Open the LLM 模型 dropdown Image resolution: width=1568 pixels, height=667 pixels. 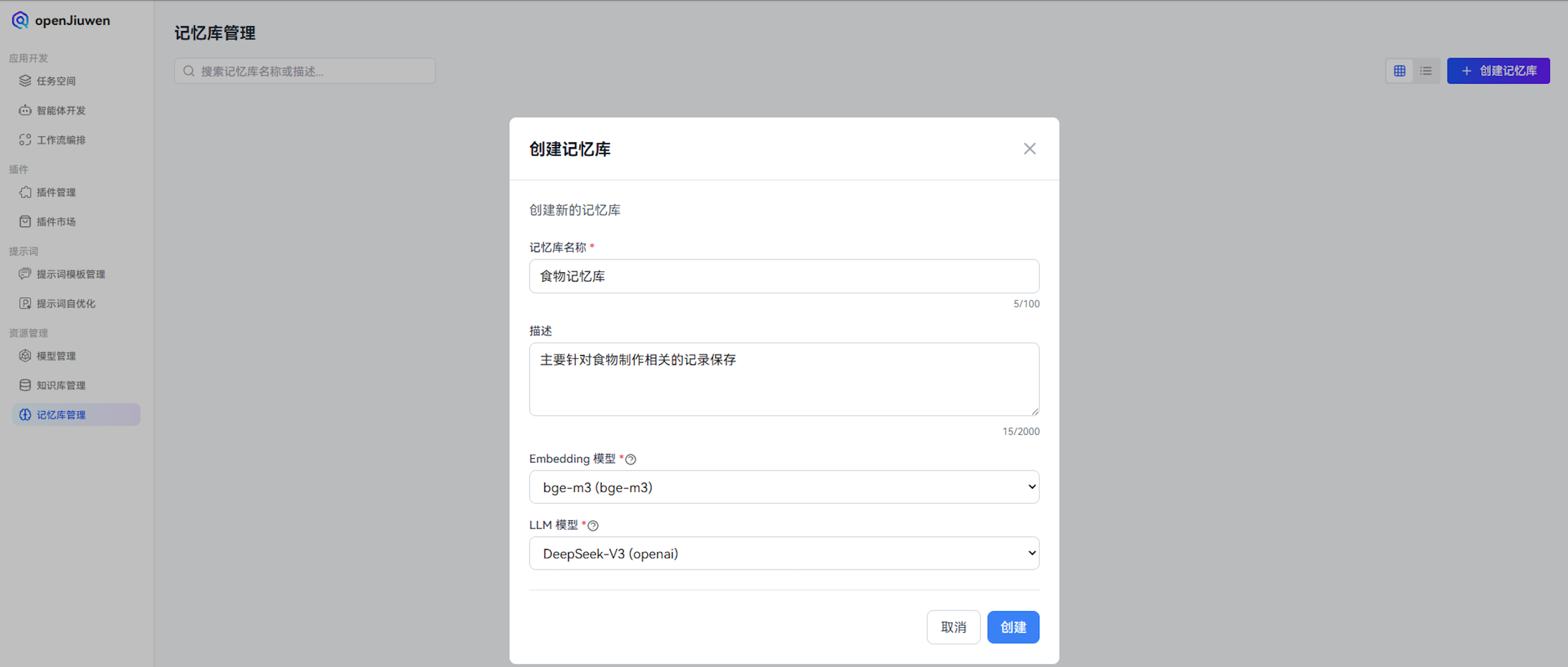(x=784, y=553)
